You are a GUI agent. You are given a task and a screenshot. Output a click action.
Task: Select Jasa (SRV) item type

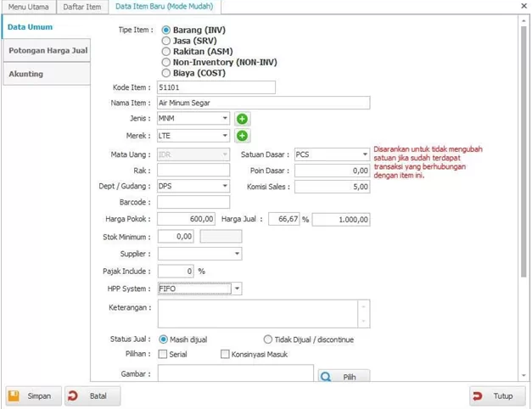(165, 41)
